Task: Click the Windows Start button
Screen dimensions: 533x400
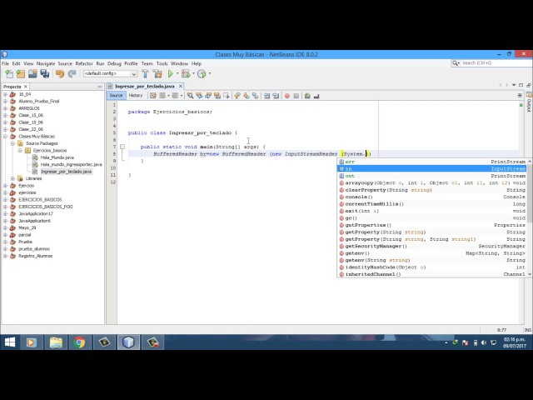Action: [x=10, y=342]
